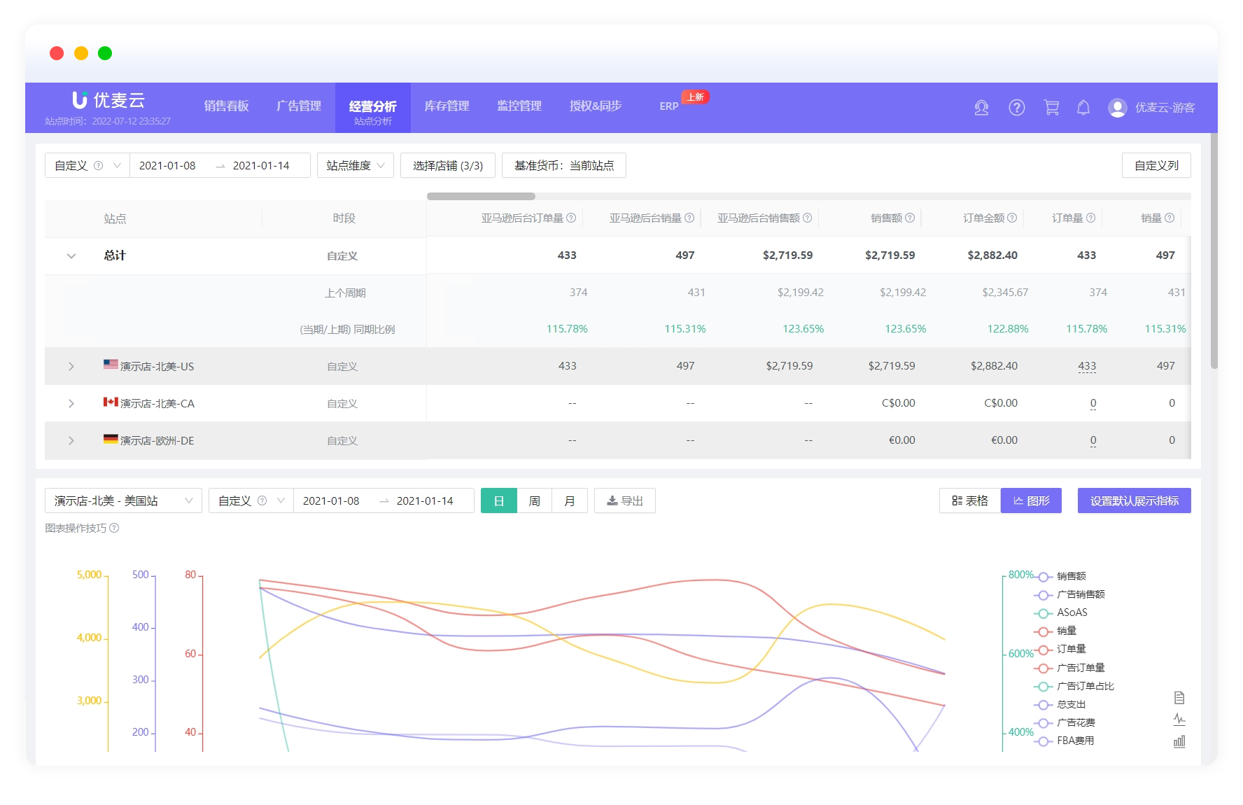Click help icon next to 图表操作技巧
Viewport: 1243px width, 805px height.
115,528
